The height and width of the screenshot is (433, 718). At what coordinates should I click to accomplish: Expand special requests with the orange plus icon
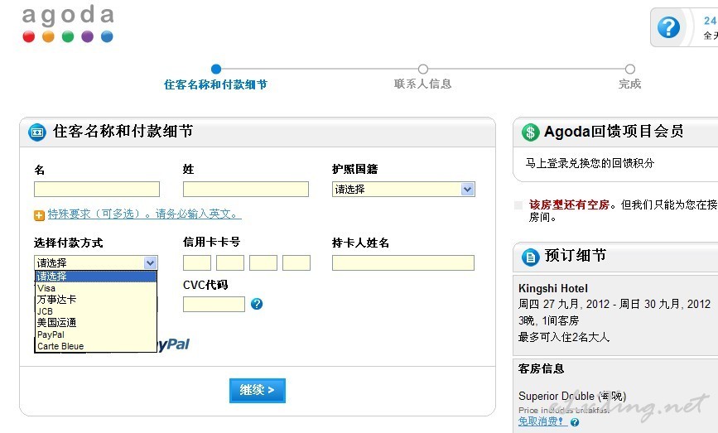click(39, 215)
